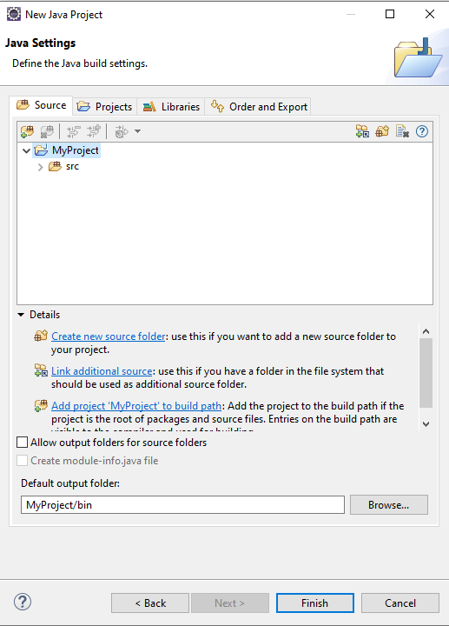Focus the Default output folder field

pyautogui.click(x=182, y=505)
